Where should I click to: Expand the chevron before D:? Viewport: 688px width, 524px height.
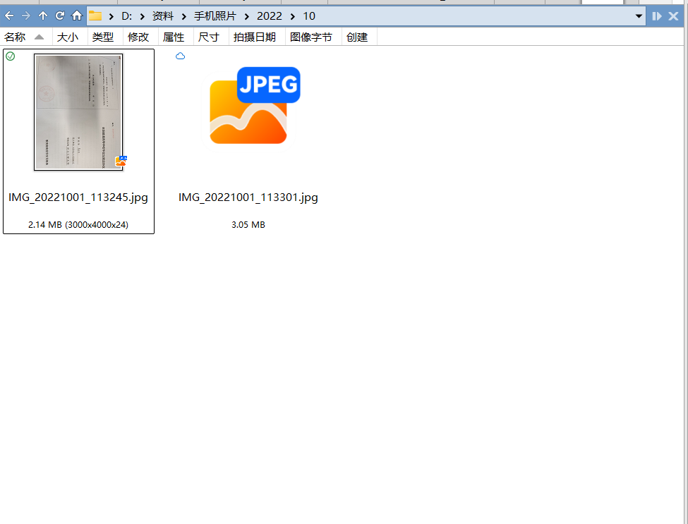[x=111, y=17]
